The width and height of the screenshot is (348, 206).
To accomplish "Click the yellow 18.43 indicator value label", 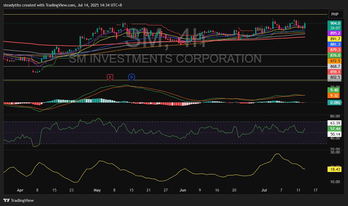I will [335, 169].
